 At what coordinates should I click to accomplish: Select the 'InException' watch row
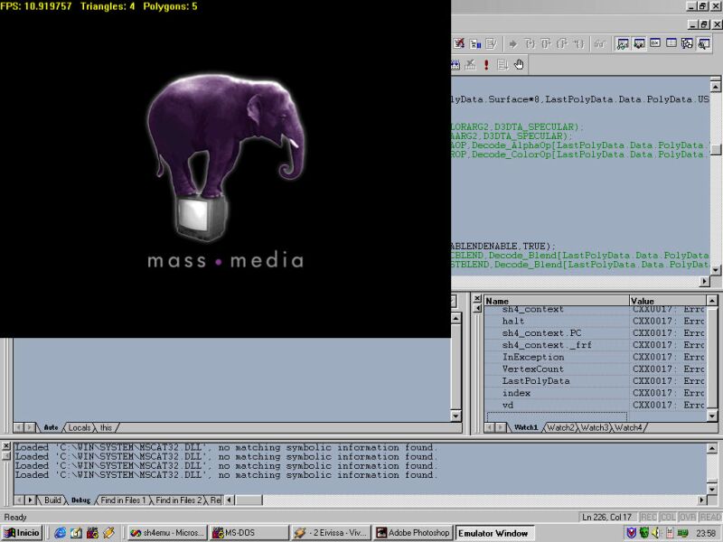pos(595,357)
